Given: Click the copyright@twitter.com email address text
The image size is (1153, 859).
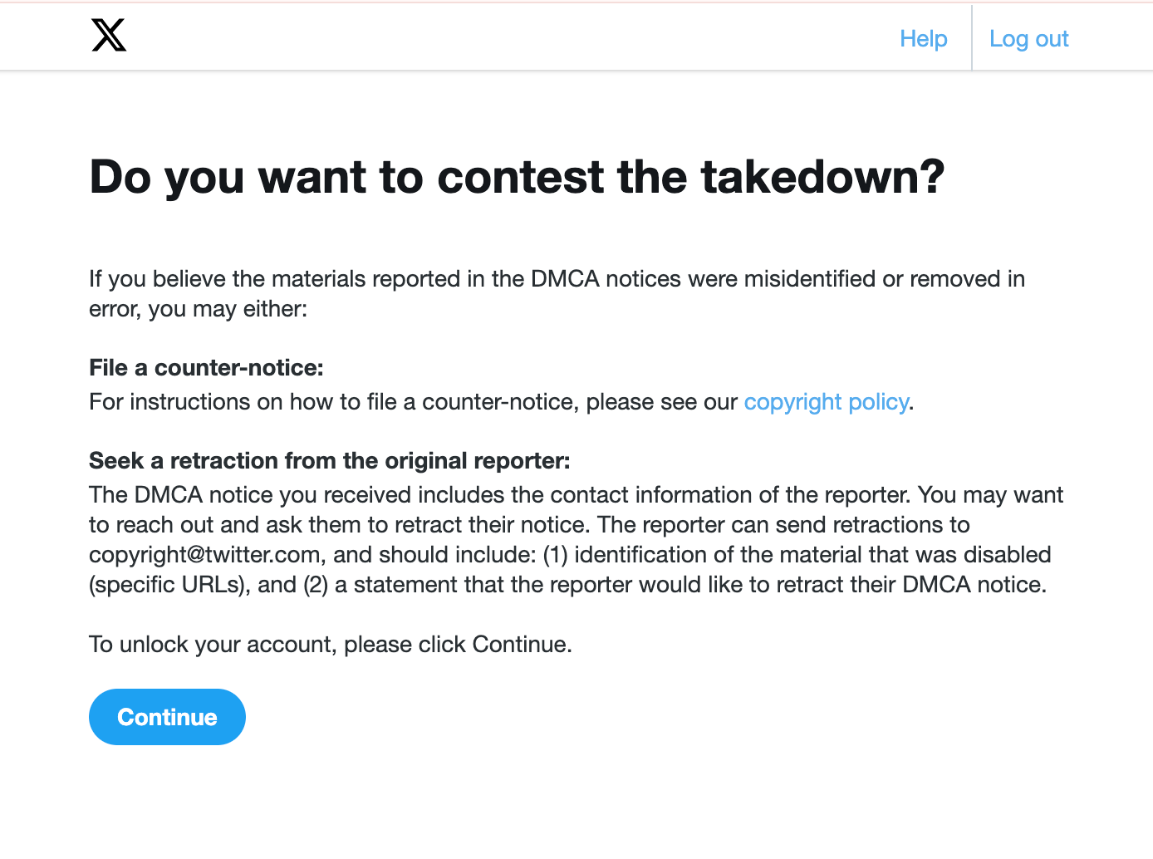Looking at the screenshot, I should pos(205,555).
